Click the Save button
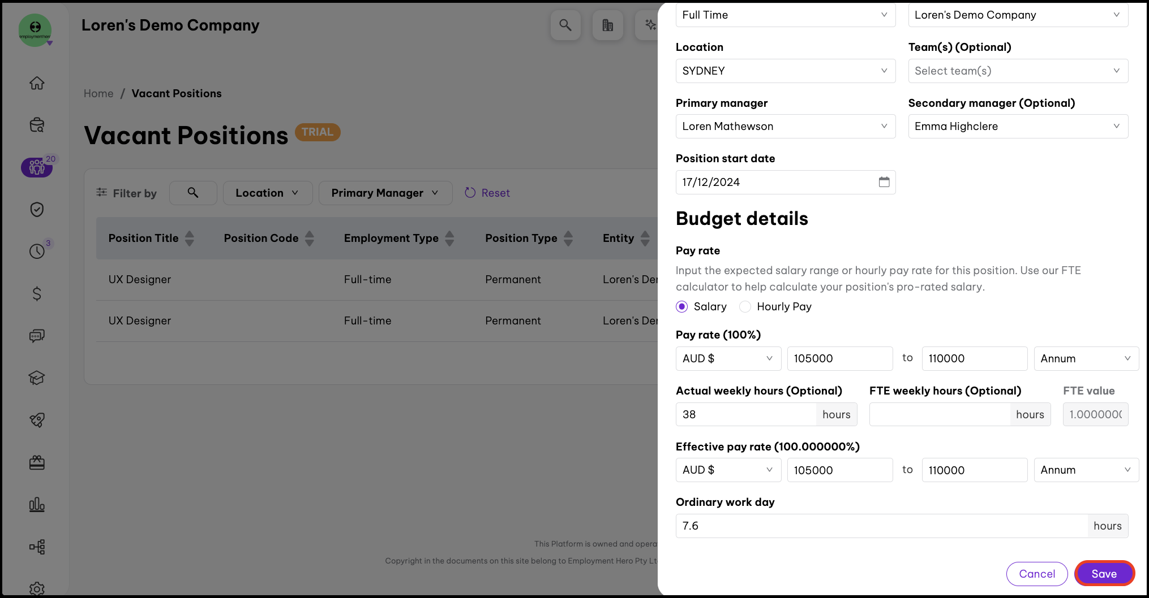 (x=1104, y=574)
